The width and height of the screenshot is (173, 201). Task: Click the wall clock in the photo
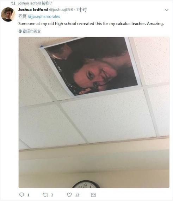pyautogui.click(x=86, y=184)
